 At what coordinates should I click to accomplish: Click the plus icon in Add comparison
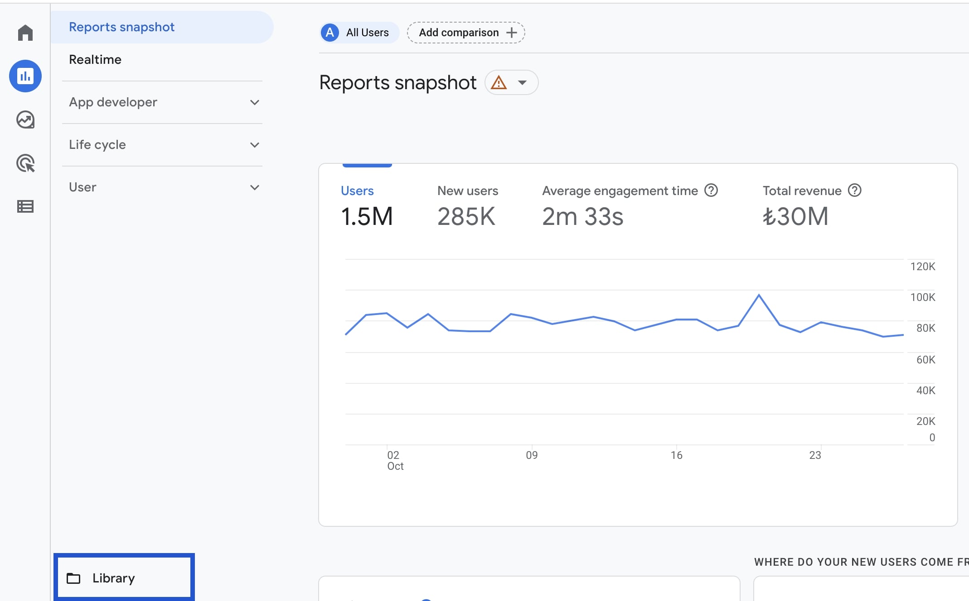(x=512, y=33)
